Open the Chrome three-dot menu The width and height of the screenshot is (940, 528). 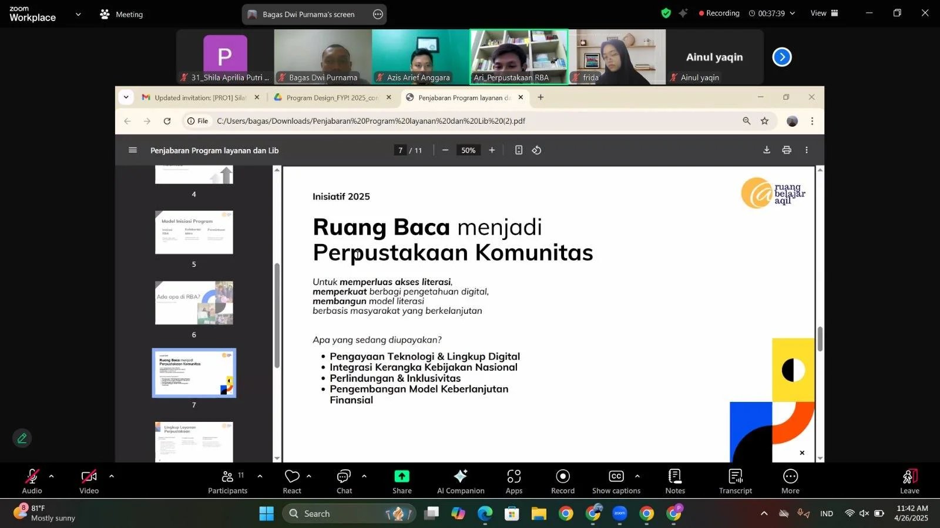point(812,121)
